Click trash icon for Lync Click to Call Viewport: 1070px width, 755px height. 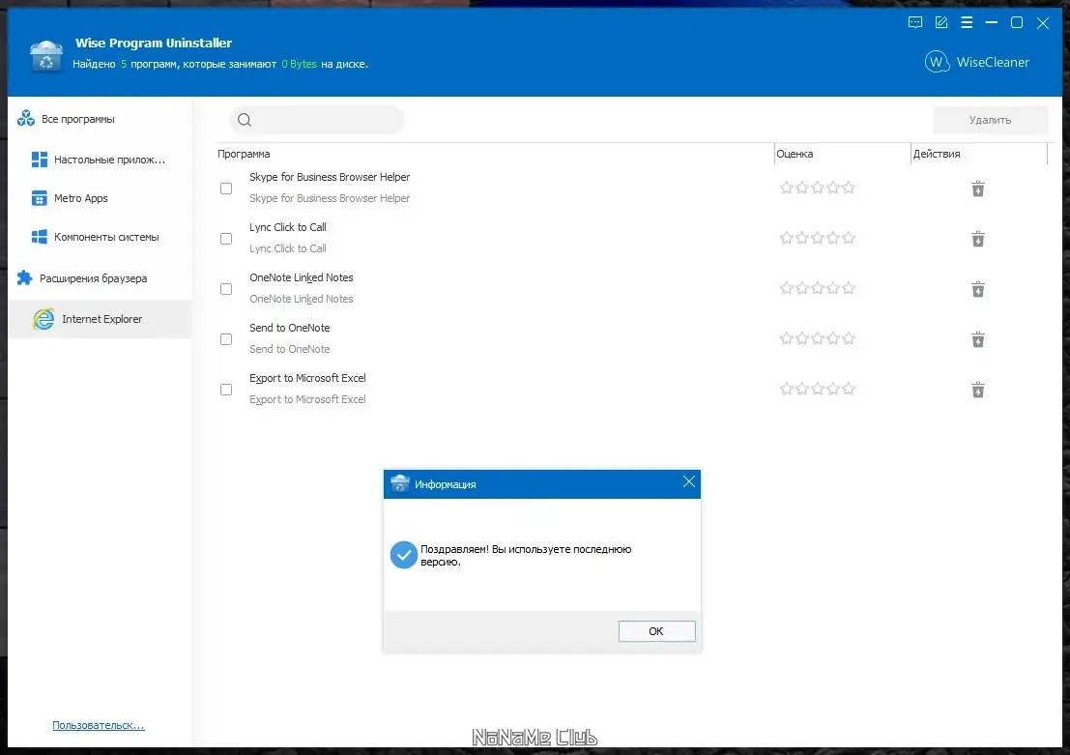point(978,239)
